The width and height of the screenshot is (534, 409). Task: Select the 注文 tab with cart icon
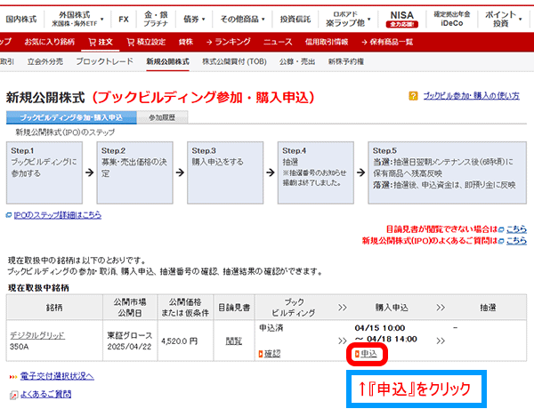[x=101, y=42]
